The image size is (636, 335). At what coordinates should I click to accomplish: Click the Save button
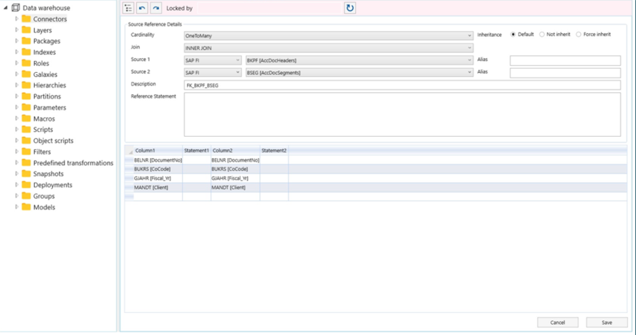point(606,322)
